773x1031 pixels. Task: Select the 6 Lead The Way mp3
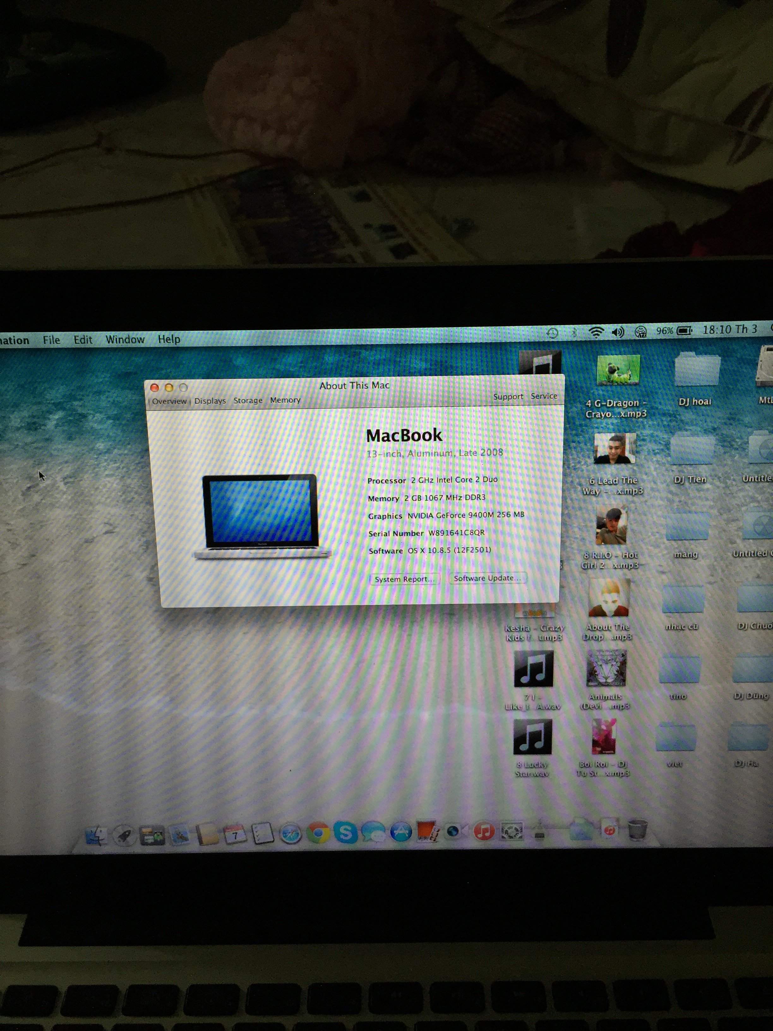pyautogui.click(x=614, y=464)
